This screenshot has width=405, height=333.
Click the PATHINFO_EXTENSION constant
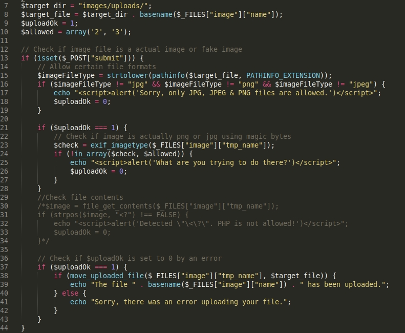coord(283,75)
